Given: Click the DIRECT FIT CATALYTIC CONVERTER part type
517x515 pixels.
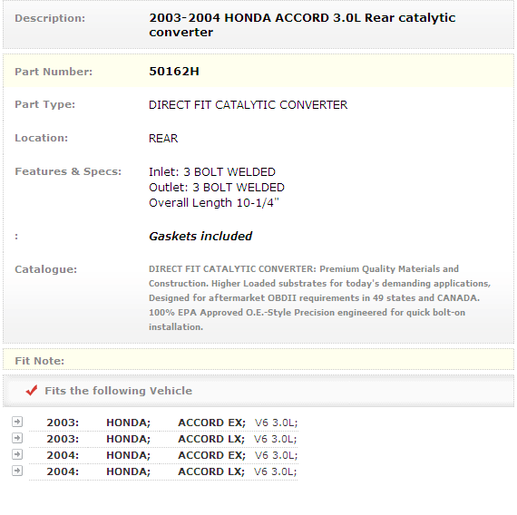Looking at the screenshot, I should point(248,105).
